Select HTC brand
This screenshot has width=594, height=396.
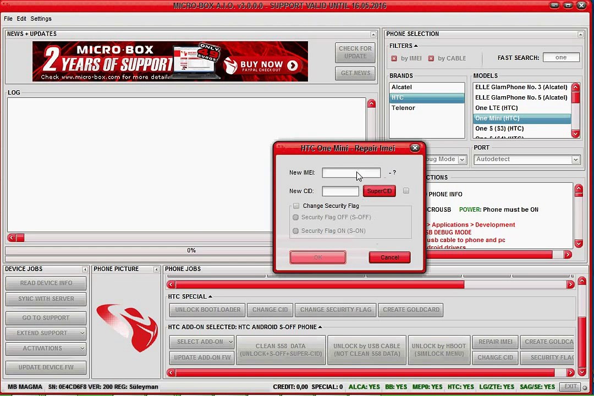click(x=427, y=98)
